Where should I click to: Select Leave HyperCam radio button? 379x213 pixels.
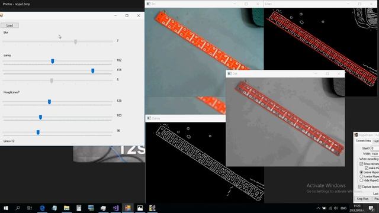coord(361,172)
